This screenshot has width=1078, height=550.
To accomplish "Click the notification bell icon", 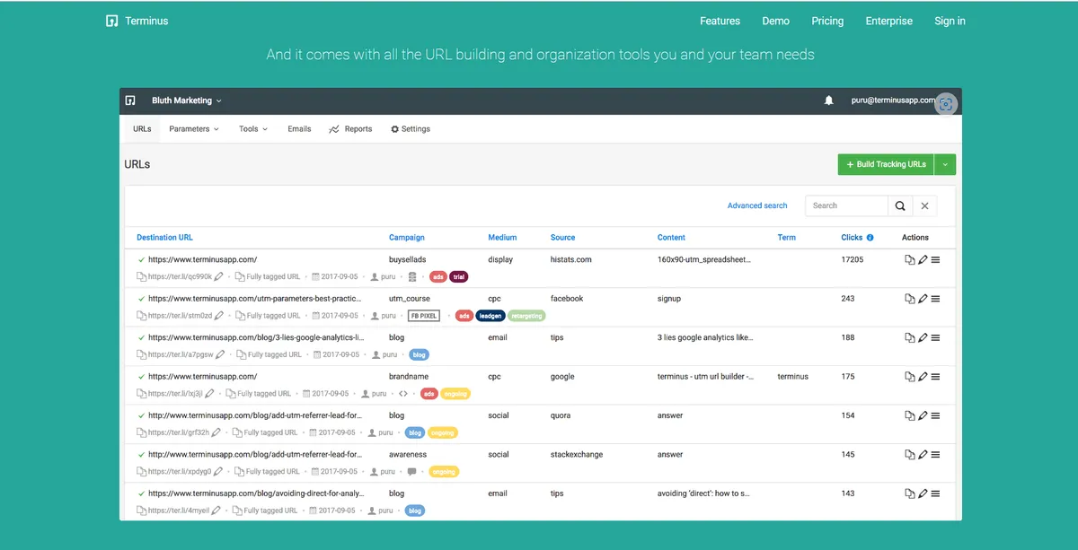I will 828,100.
